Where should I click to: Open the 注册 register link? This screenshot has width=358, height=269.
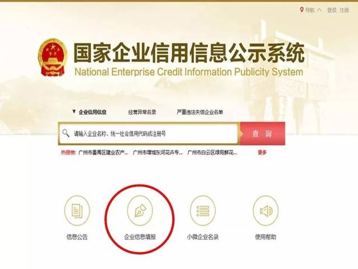click(x=345, y=10)
